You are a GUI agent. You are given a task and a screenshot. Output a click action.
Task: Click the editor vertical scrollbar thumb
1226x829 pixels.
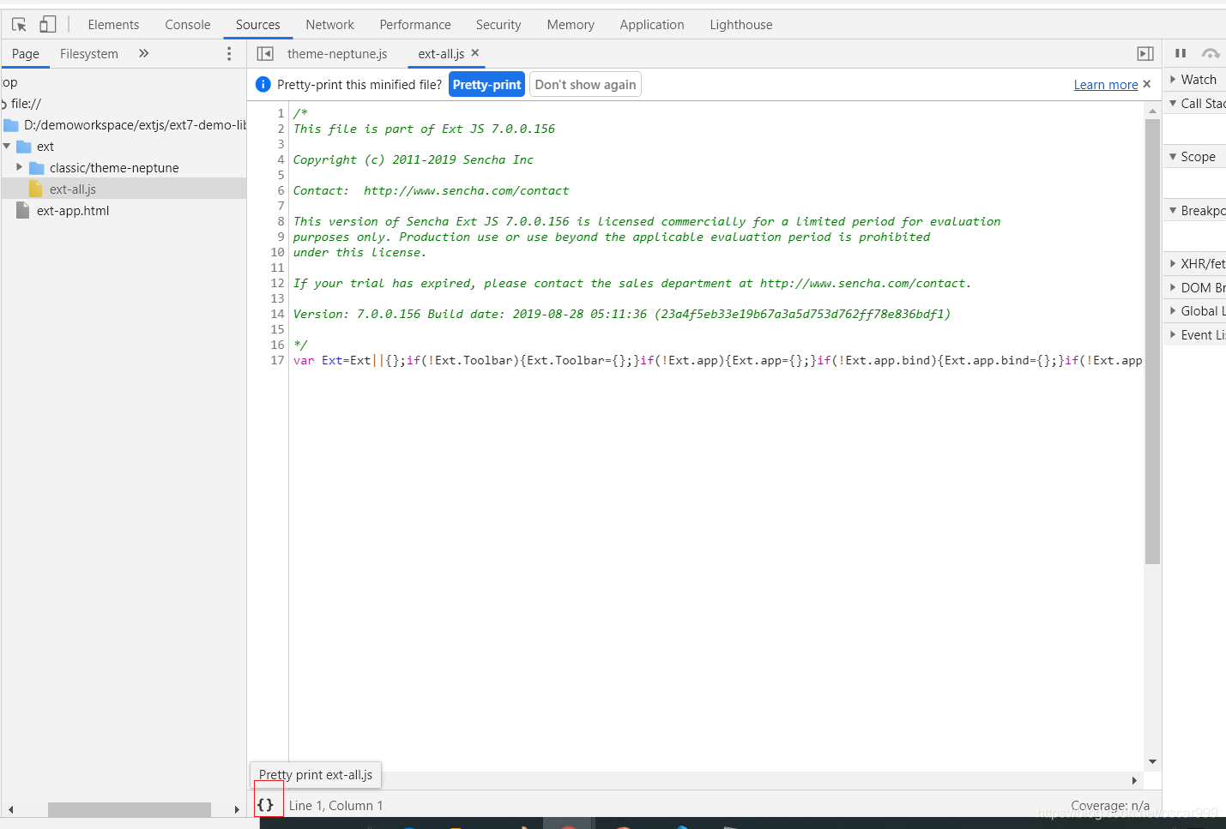1152,341
